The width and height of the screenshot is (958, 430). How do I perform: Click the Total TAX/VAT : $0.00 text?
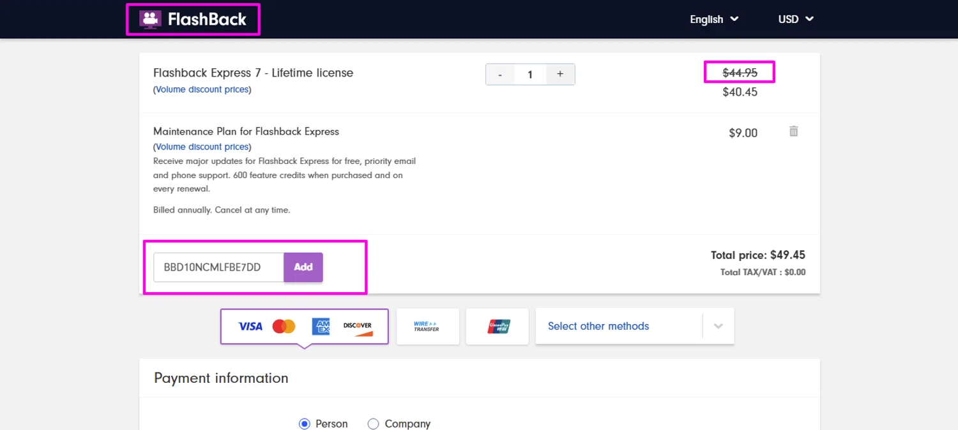point(763,272)
